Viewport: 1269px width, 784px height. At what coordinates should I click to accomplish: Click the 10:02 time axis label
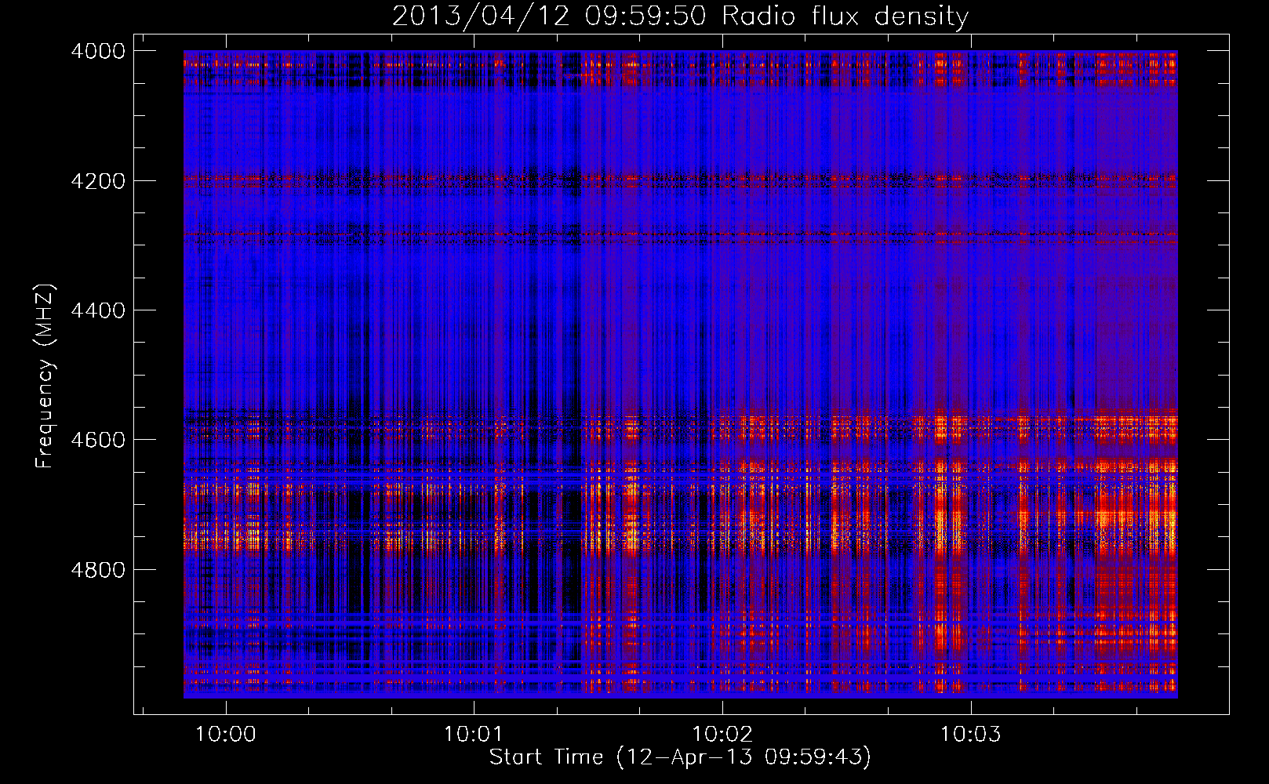722,735
